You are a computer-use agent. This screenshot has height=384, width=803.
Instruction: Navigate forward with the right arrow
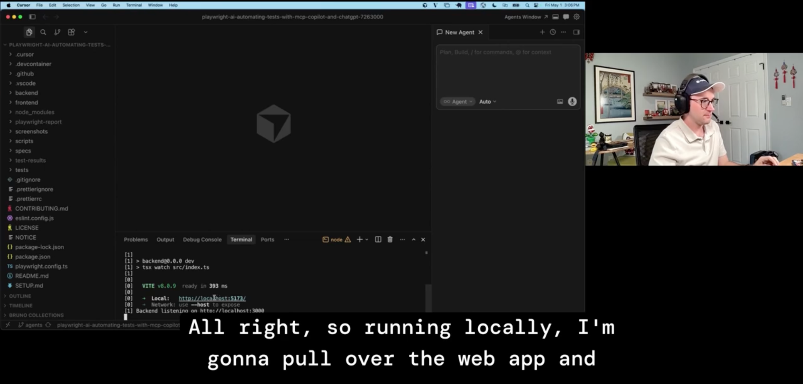click(56, 17)
